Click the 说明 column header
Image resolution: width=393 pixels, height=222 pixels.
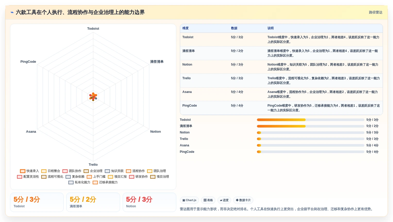[x=271, y=28]
